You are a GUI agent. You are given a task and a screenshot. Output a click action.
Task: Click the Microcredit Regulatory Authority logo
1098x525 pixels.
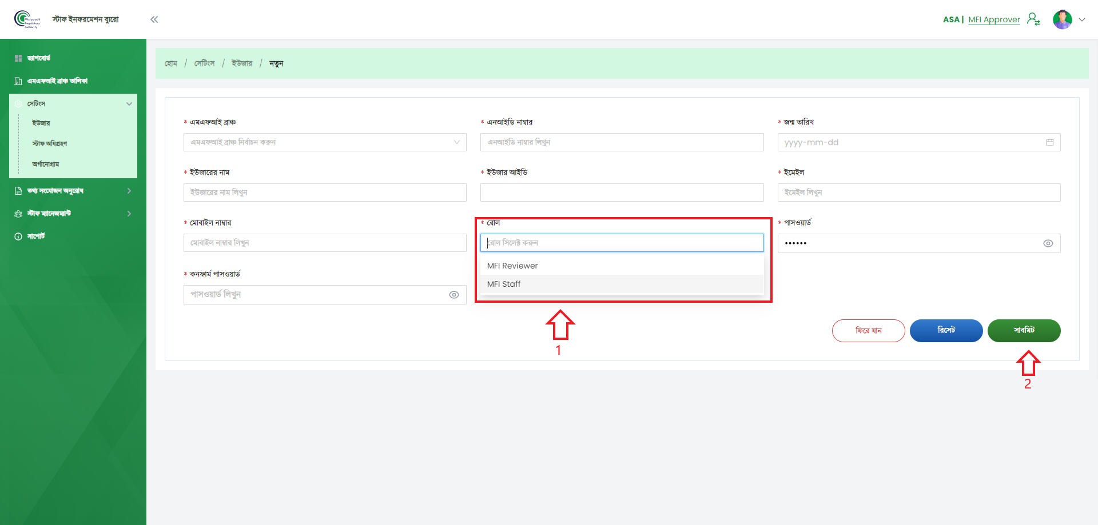pos(27,19)
